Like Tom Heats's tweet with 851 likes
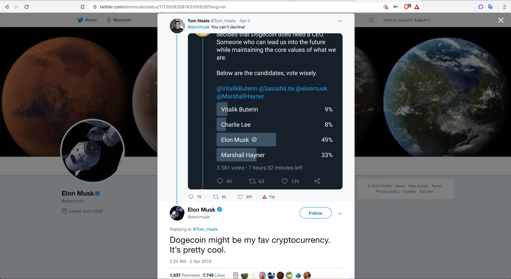This screenshot has height=279, width=511. click(x=240, y=197)
